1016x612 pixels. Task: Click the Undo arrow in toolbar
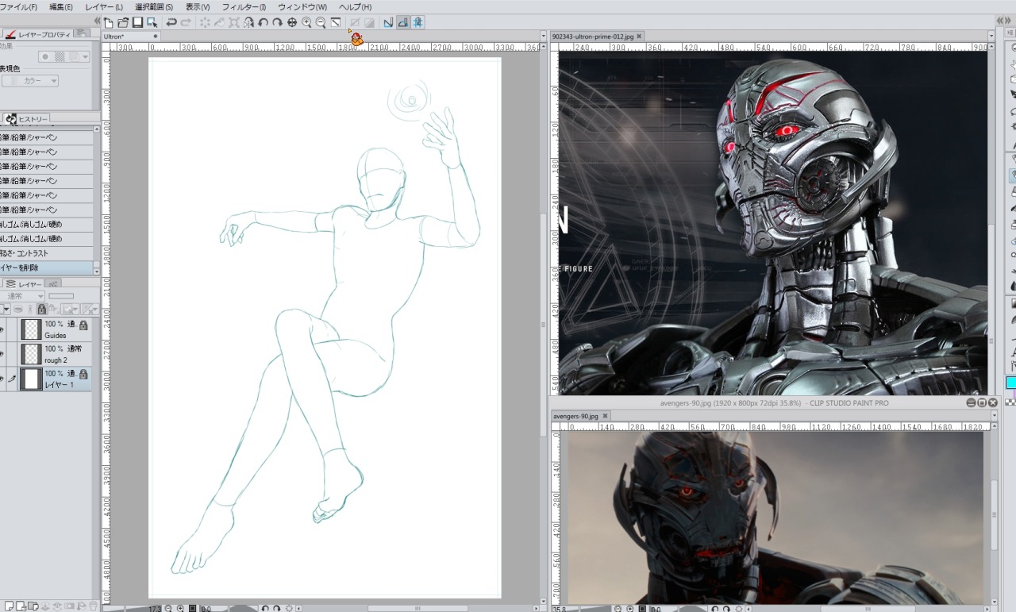pyautogui.click(x=171, y=23)
